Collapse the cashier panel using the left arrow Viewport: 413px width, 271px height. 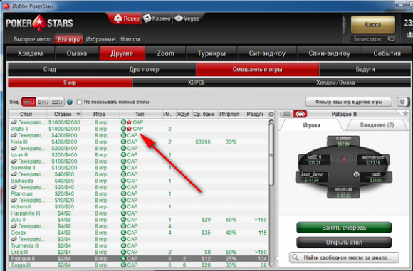(345, 26)
